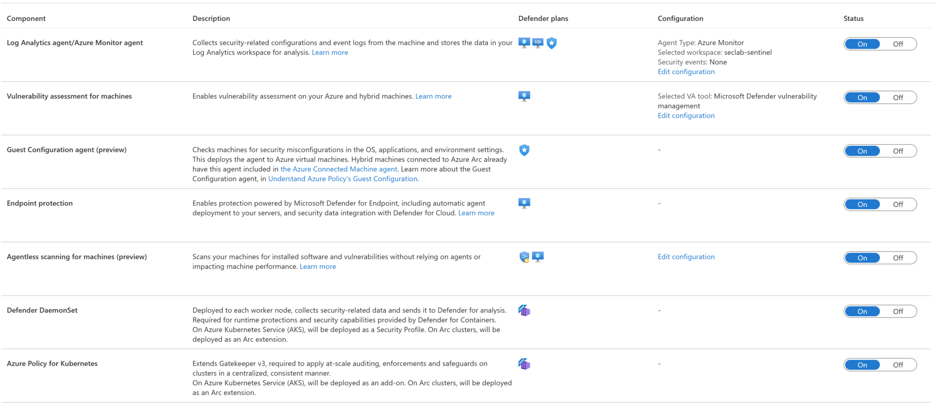Switch Defender DaemonSet to Off
The height and width of the screenshot is (408, 936).
(897, 311)
